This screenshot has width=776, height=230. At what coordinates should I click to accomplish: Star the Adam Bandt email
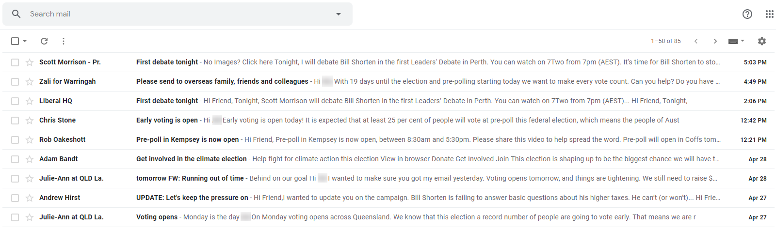30,159
